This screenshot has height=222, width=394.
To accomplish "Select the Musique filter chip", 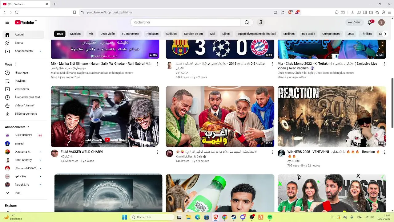I will (x=76, y=34).
